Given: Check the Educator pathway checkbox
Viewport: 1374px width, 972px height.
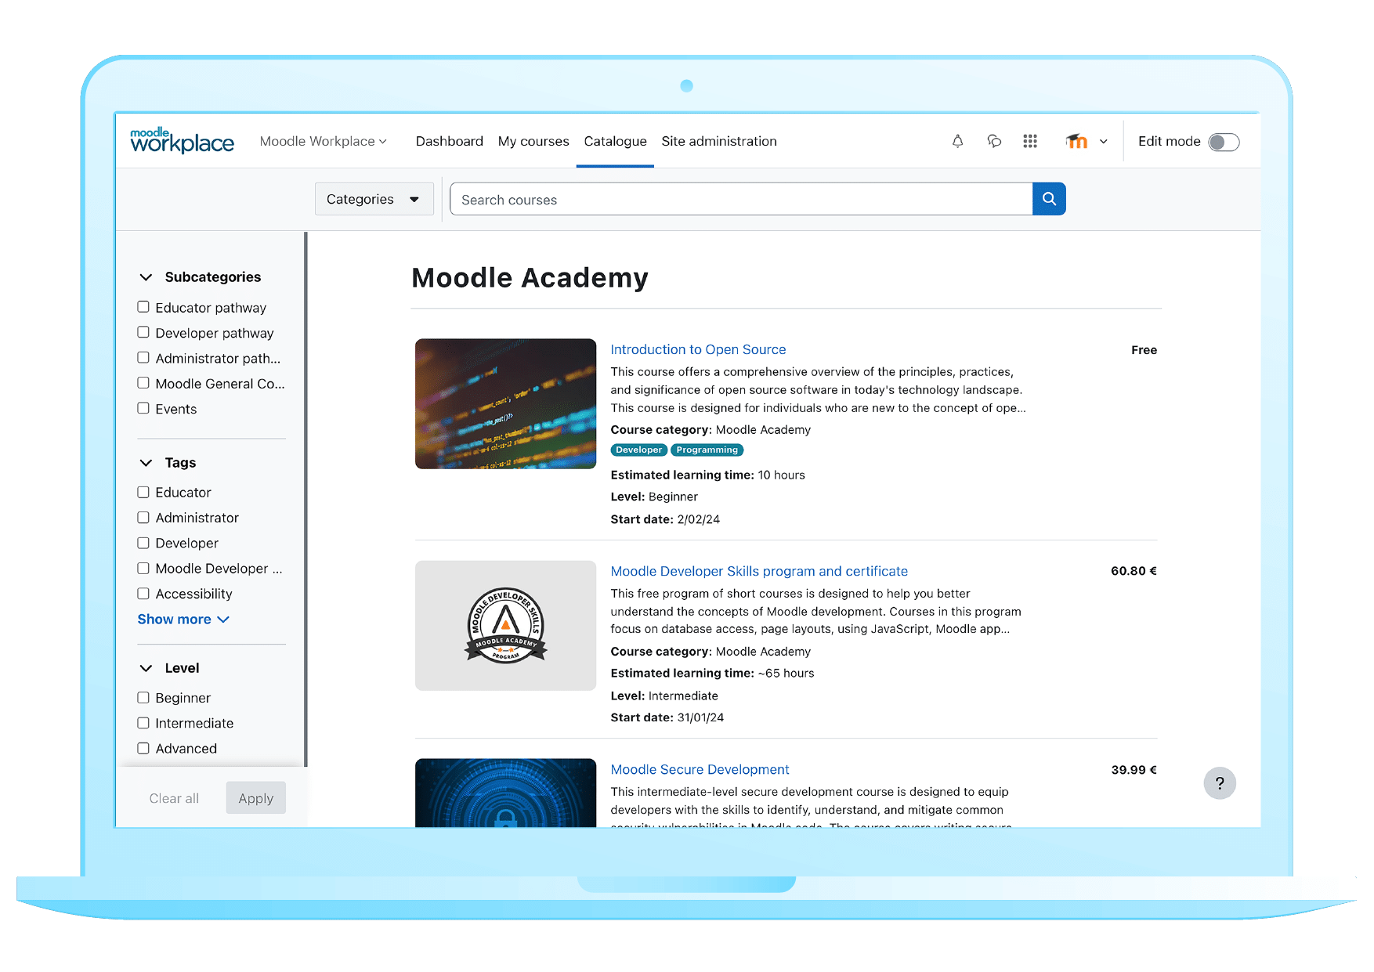Looking at the screenshot, I should pos(143,307).
